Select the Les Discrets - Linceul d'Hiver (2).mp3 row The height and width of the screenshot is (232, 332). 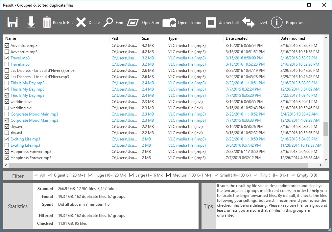coord(163,70)
